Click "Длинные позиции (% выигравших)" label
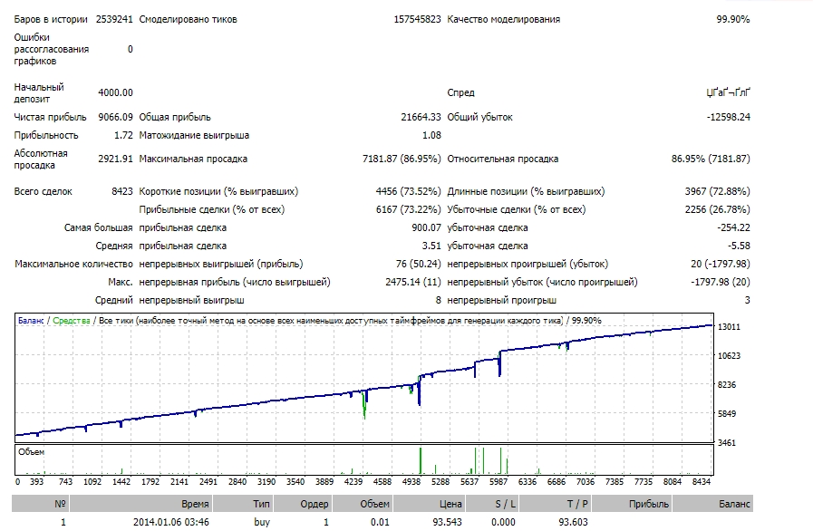 pyautogui.click(x=526, y=191)
